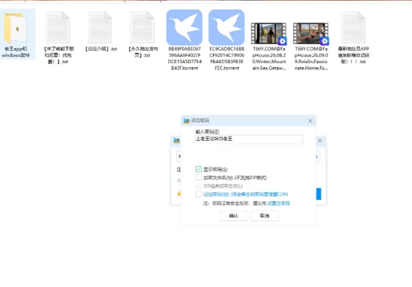The width and height of the screenshot is (412, 287).
Task: Select the Reislin Passionate Home video thumbnail
Action: (x=311, y=33)
